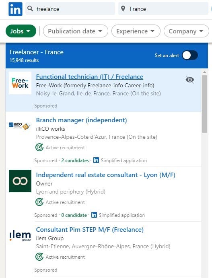Screen dimensions: 212x278
Task: Focus the France location field
Action: pos(163,8)
